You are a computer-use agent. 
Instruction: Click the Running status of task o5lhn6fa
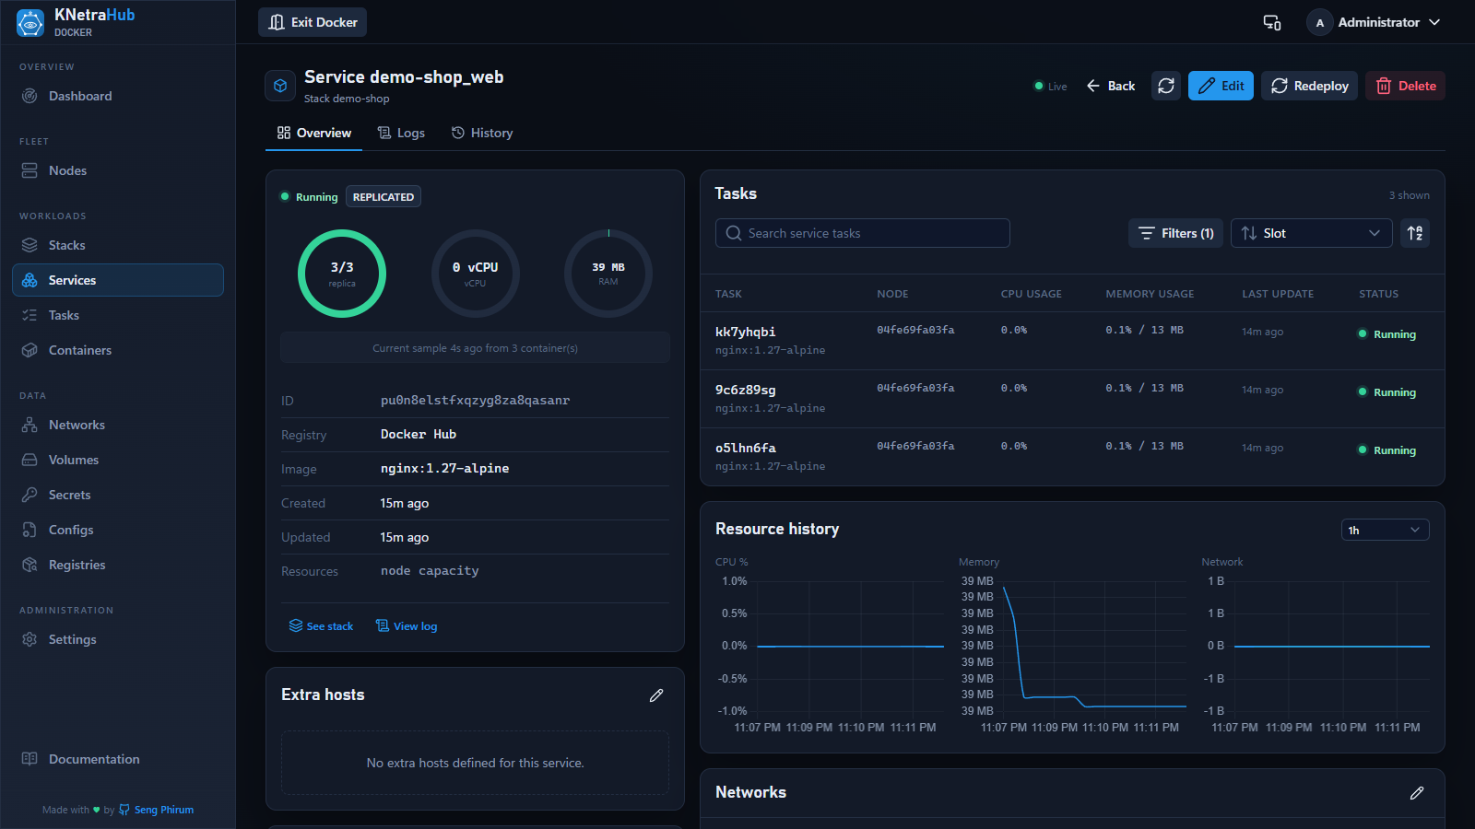pos(1386,450)
